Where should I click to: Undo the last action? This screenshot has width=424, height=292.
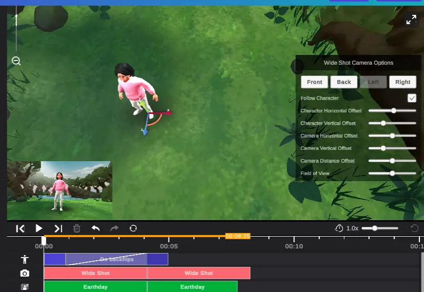click(x=96, y=228)
